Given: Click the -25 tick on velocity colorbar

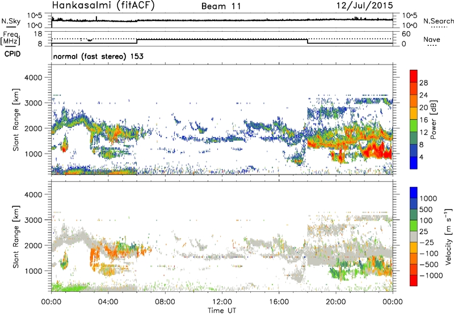Looking at the screenshot, I should [x=427, y=242].
